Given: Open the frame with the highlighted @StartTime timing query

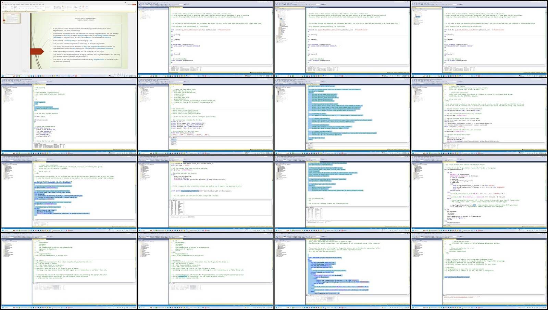Looking at the screenshot, I should click(68, 194).
